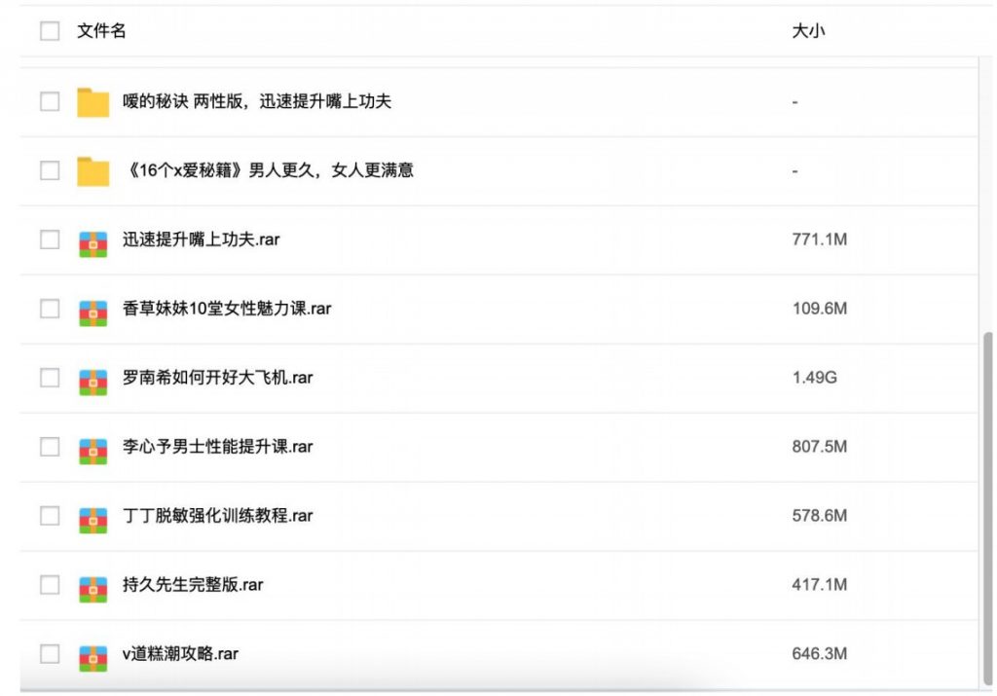Screen dimensions: 997x696
Task: Check the box for v道糕潮攻略.rar
Action: [50, 654]
